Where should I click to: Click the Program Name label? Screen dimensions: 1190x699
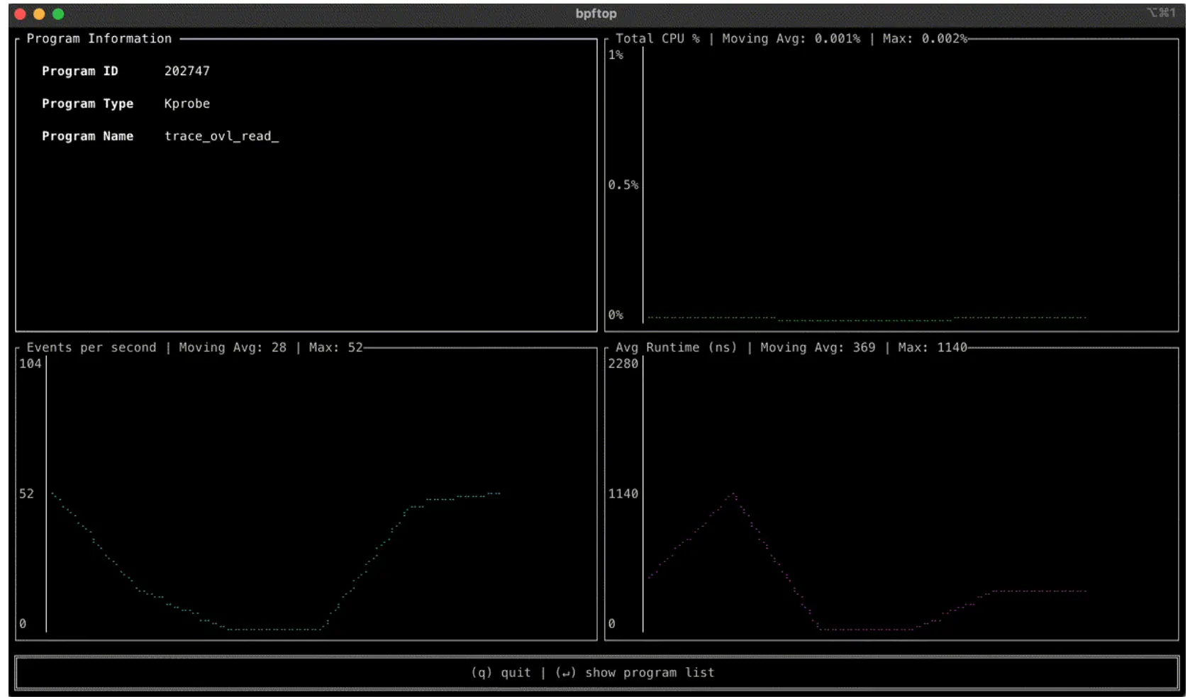coord(87,136)
